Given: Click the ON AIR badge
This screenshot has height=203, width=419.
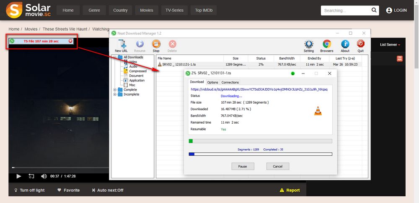Looking at the screenshot, I should coord(399,58).
